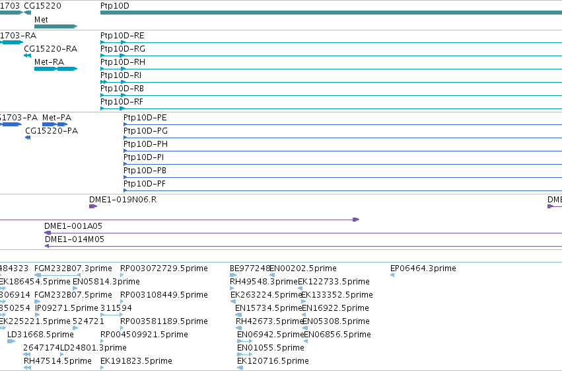
Task: Choose protein Ptp10D-PF
Action: (x=145, y=184)
